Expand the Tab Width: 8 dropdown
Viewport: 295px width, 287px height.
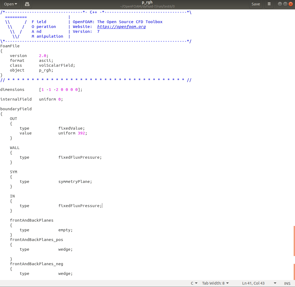pyautogui.click(x=215, y=283)
